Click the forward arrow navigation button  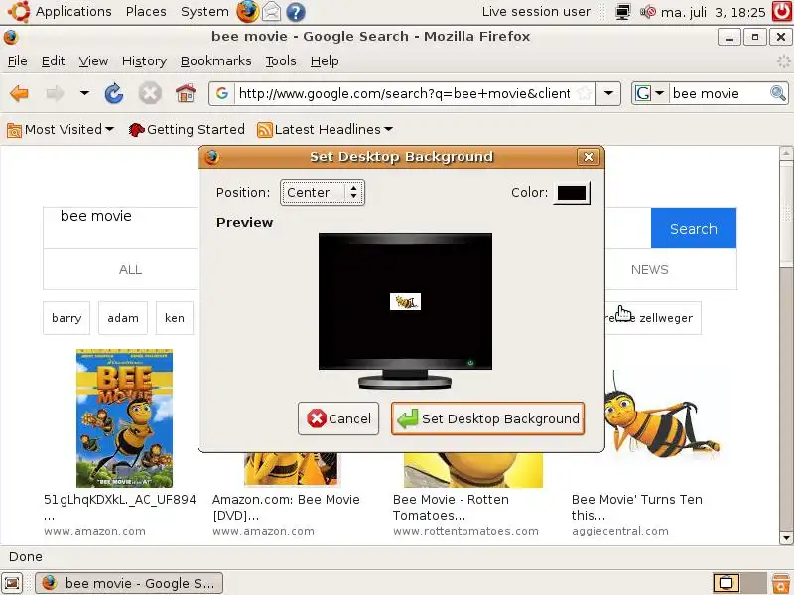55,93
